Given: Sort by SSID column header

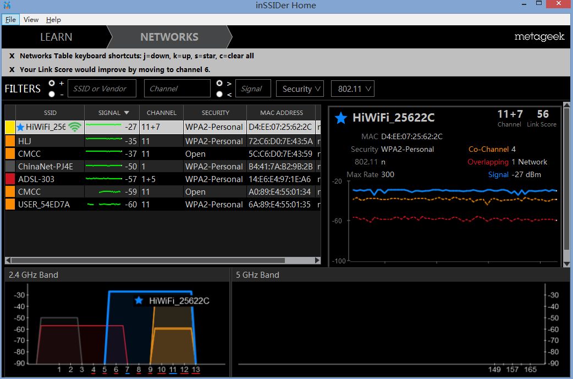Looking at the screenshot, I should (50, 113).
